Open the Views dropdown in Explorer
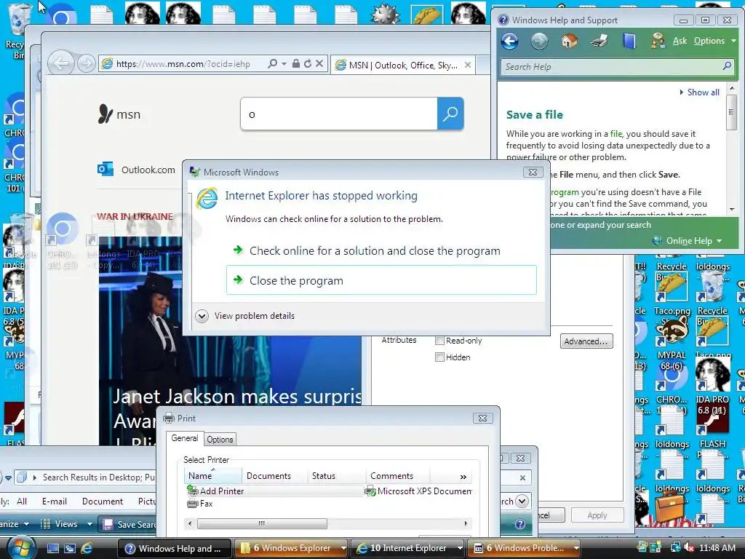The image size is (745, 559). coord(66,524)
